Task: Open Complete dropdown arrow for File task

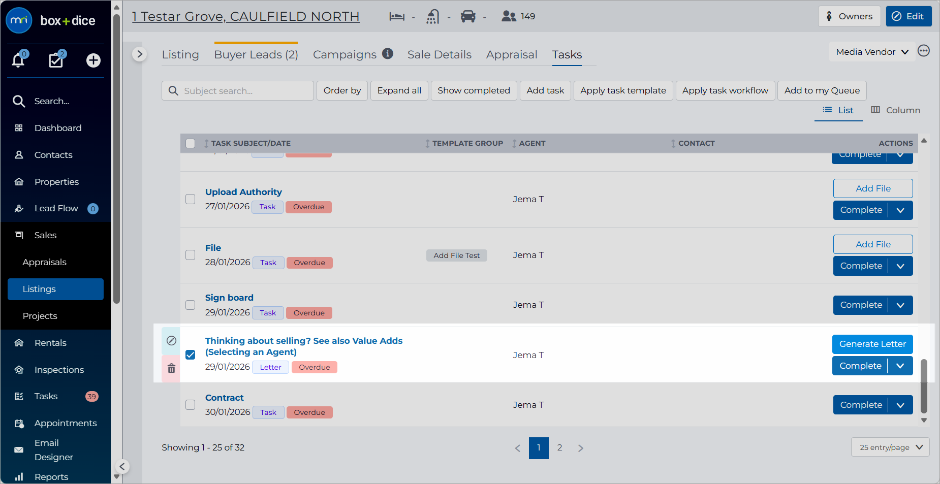Action: tap(900, 266)
